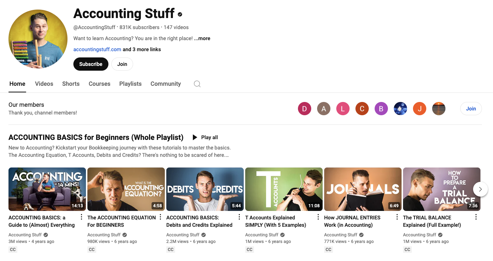Click member avatar with letter B
Image resolution: width=493 pixels, height=261 pixels.
(x=381, y=109)
